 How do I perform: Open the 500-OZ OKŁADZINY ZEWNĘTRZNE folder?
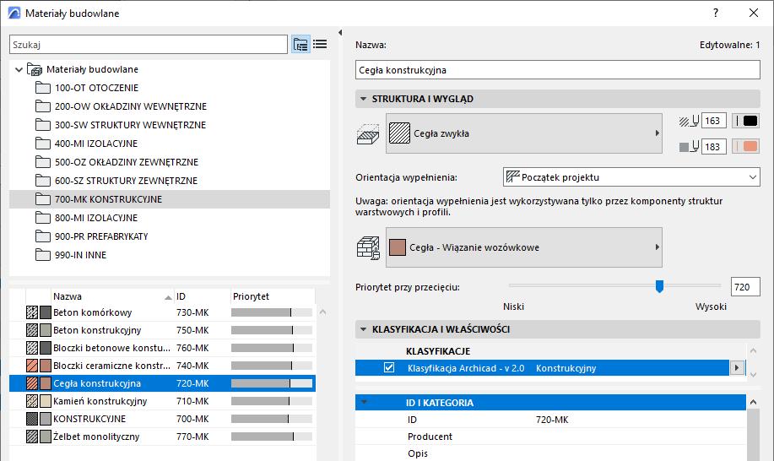click(127, 162)
